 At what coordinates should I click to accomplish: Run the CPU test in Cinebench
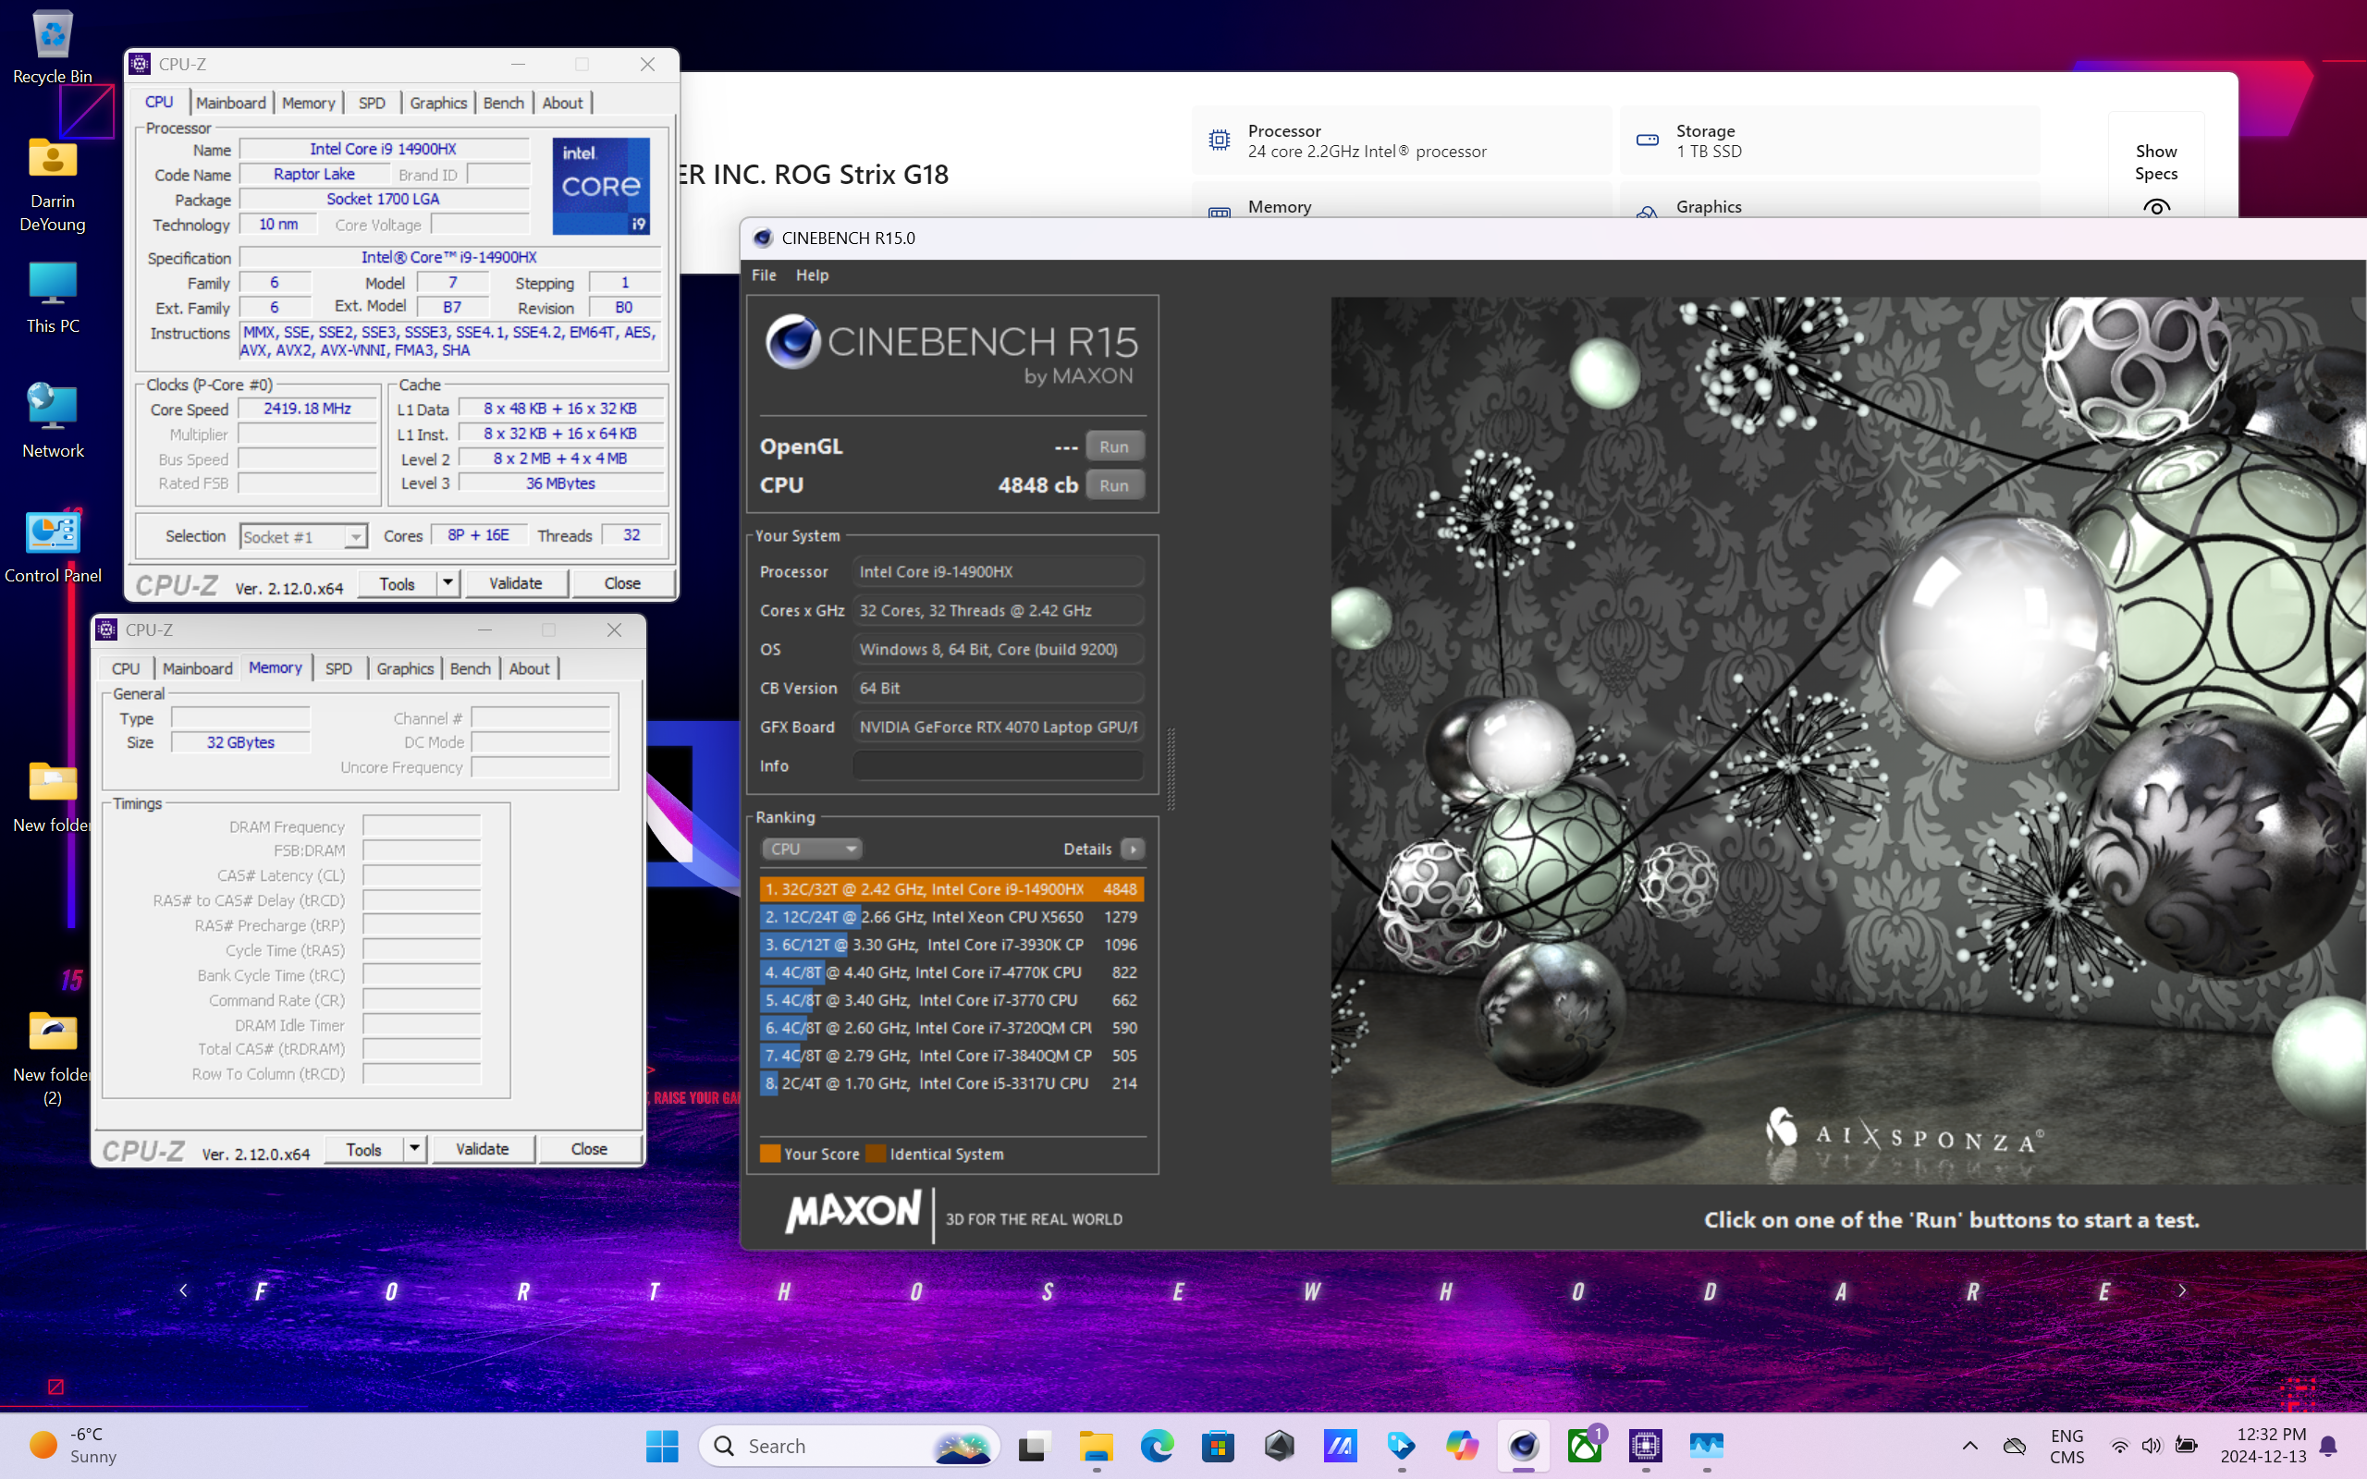pyautogui.click(x=1114, y=485)
